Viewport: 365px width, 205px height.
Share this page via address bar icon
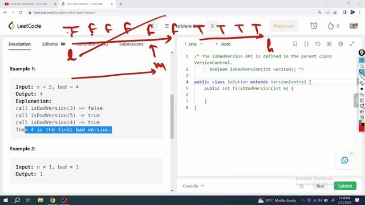327,13
